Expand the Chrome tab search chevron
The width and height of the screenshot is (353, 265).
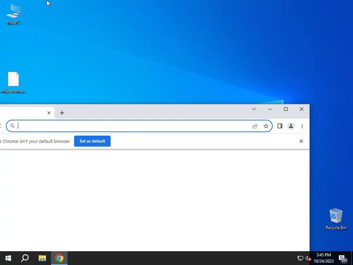click(254, 109)
